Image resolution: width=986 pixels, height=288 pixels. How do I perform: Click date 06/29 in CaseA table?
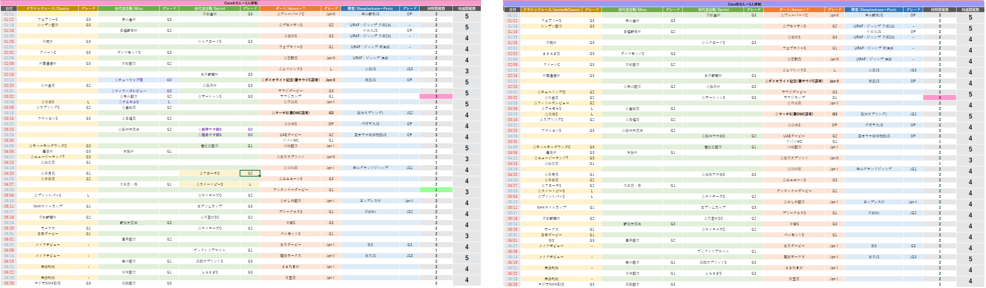pos(9,283)
